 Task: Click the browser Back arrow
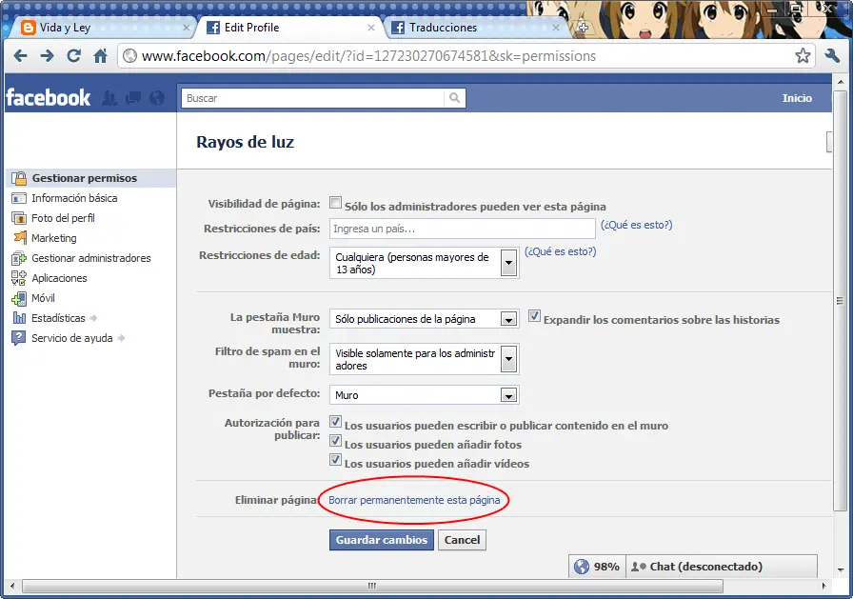point(21,55)
